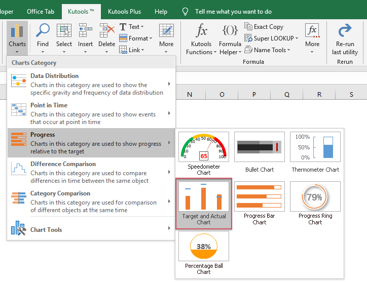The image size is (367, 282).
Task: Click the Difference Comparison category icon
Action: click(x=19, y=169)
